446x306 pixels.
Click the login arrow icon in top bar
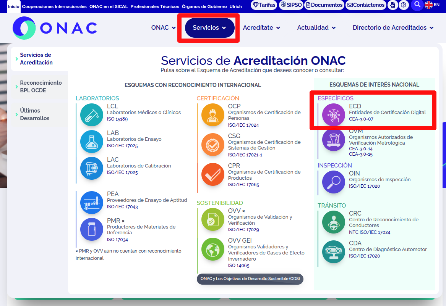pyautogui.click(x=392, y=5)
